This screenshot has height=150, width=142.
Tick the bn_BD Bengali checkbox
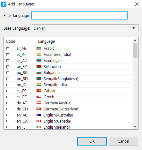tap(8, 79)
